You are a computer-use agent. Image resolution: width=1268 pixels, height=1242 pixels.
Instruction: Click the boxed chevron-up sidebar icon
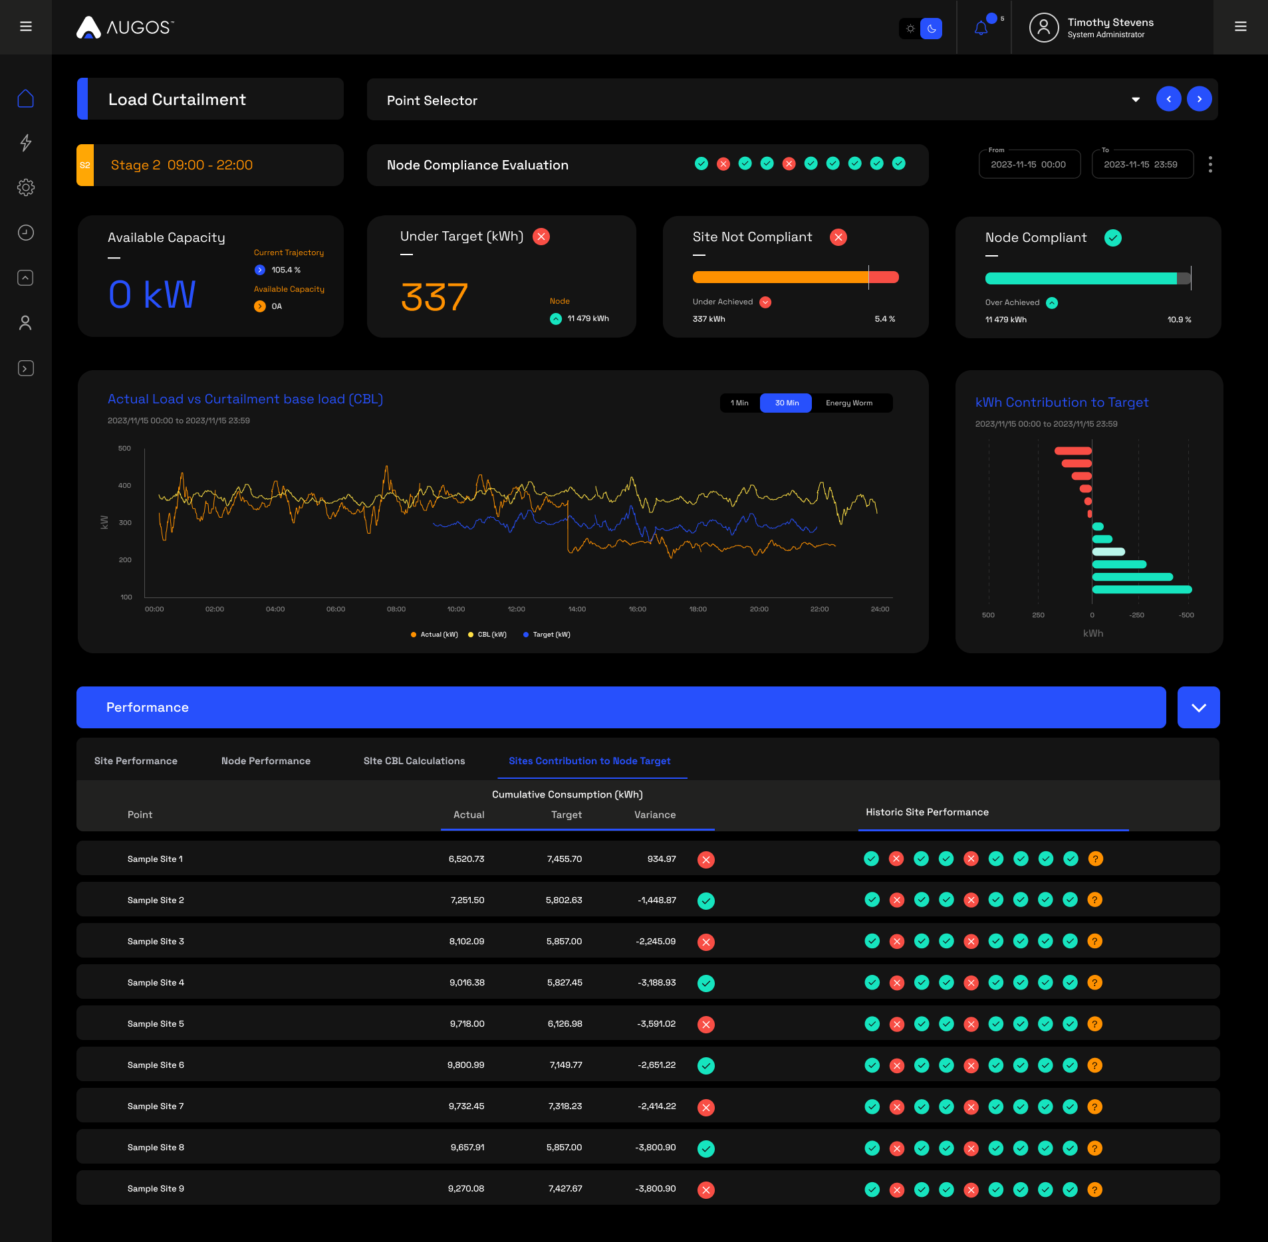coord(25,278)
